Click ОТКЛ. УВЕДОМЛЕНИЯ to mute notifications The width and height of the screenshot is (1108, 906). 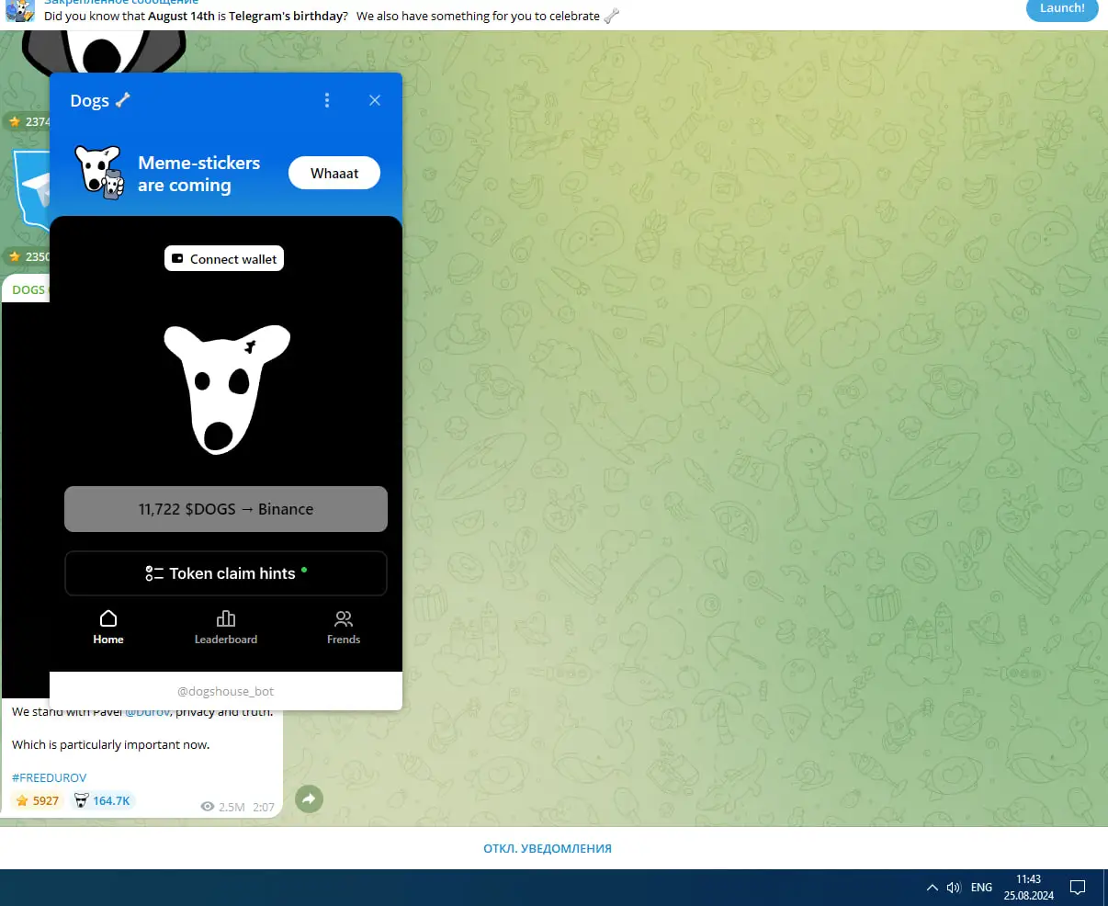pos(548,848)
